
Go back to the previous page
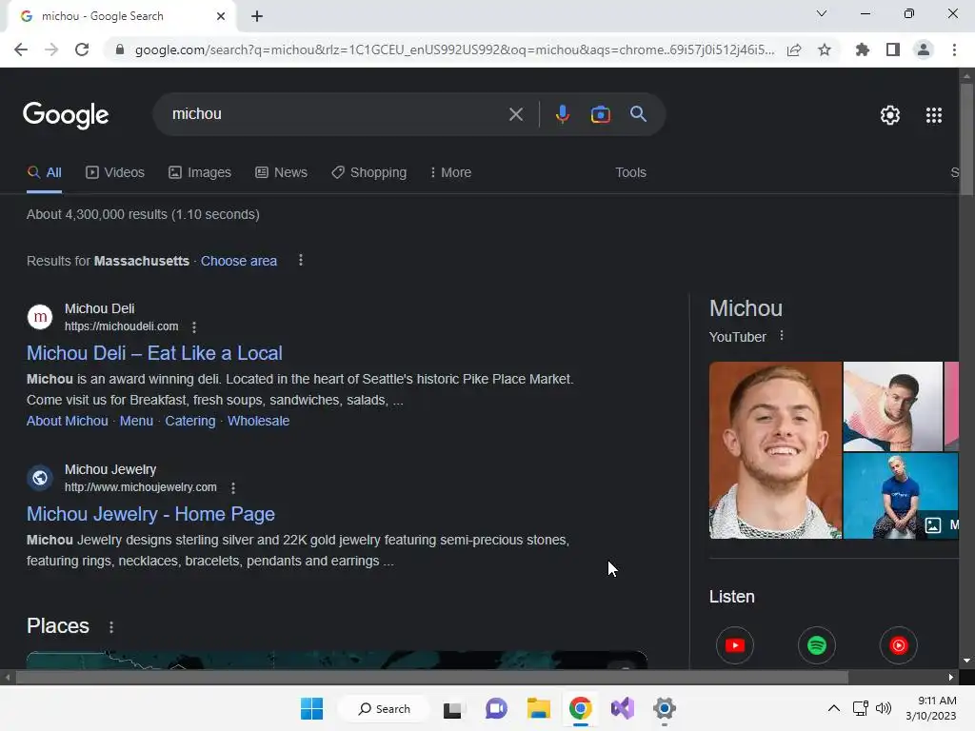pyautogui.click(x=21, y=49)
